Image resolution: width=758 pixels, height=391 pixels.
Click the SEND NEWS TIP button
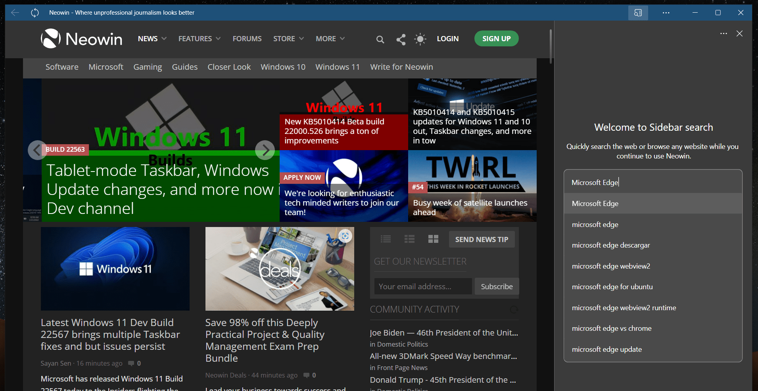pos(482,239)
